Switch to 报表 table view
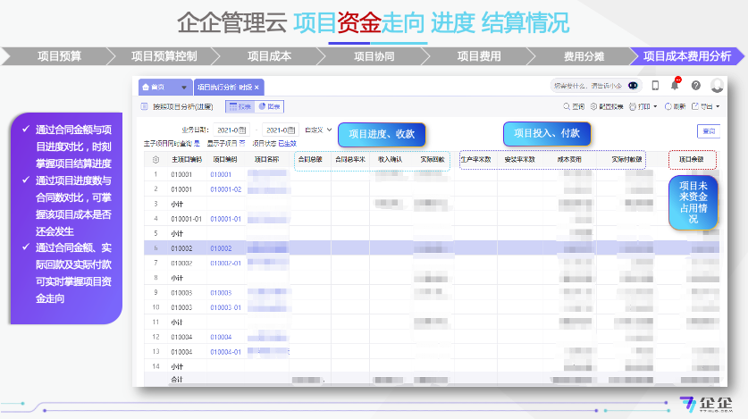This screenshot has width=748, height=419. [x=240, y=107]
